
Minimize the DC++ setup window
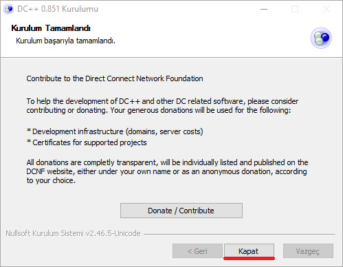[264, 9]
